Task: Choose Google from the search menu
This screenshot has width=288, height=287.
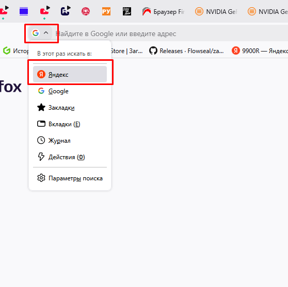Action: point(70,91)
